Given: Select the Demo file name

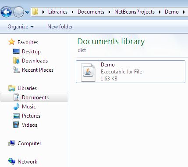Looking at the screenshot, I should point(108,65).
